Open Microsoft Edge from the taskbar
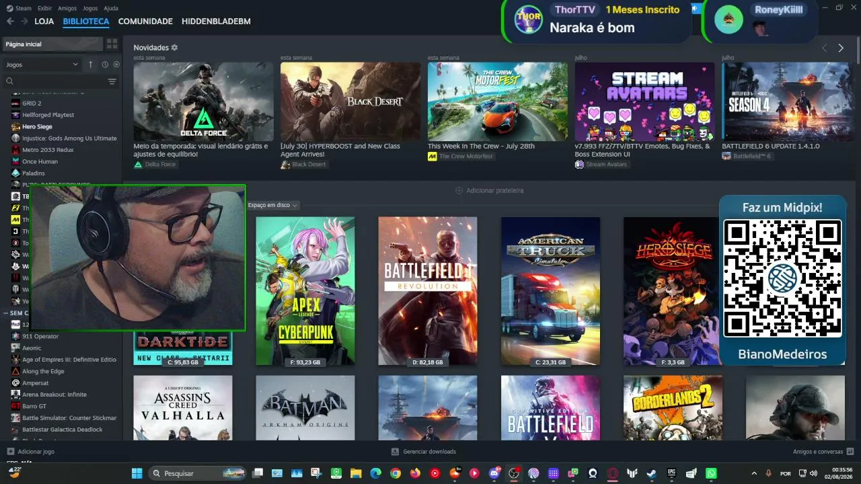 375,473
